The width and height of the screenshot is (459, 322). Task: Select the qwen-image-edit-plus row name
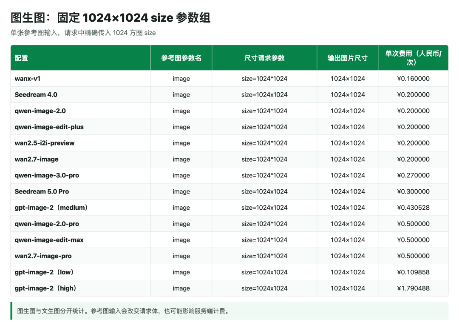(49, 127)
